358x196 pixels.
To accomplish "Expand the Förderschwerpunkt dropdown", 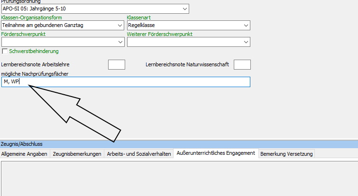I will [x=63, y=42].
